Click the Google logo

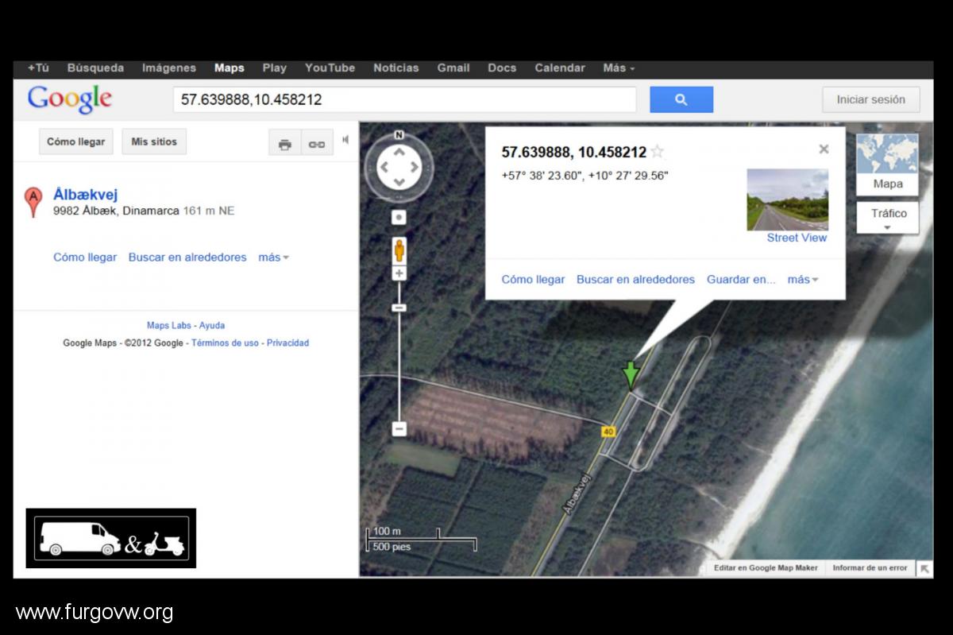(x=69, y=99)
